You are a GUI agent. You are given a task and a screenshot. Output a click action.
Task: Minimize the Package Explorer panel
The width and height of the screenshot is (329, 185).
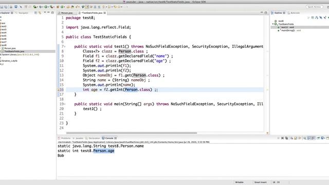click(48, 12)
